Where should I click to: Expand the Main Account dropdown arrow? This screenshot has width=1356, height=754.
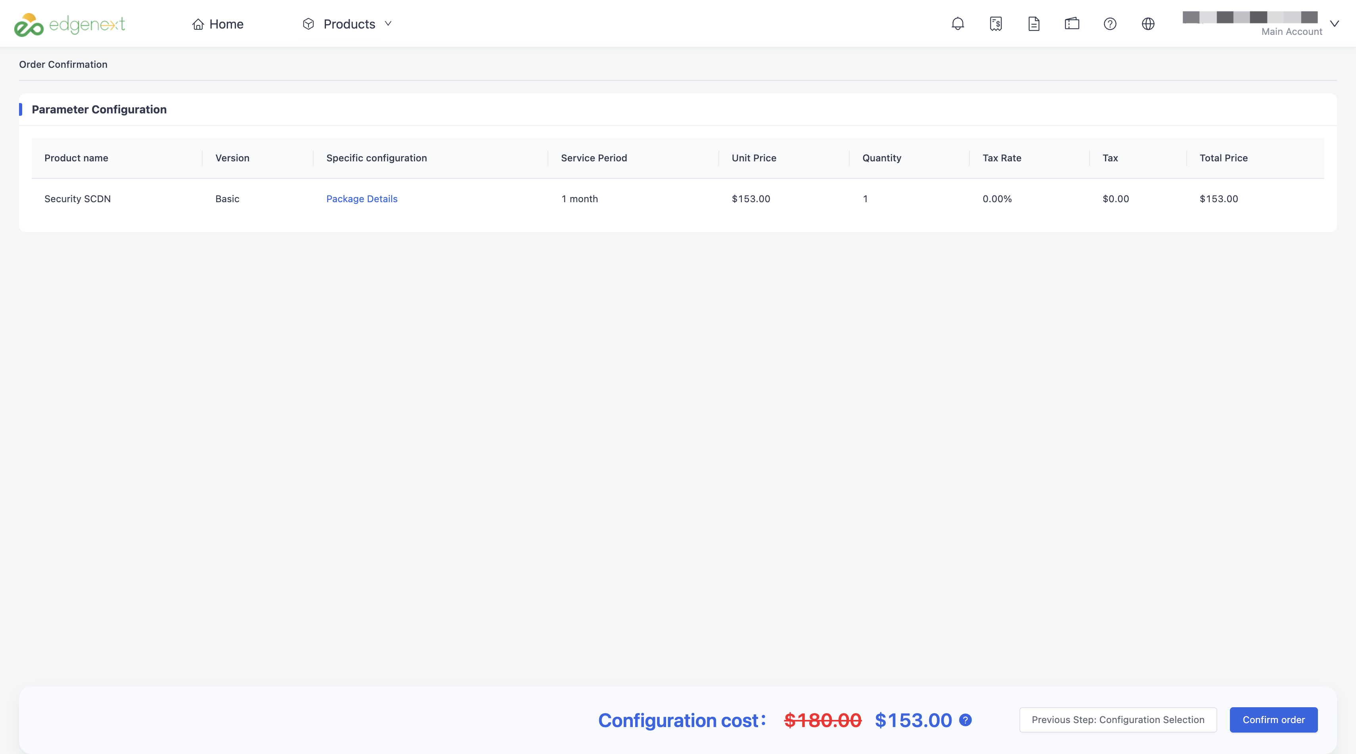(1335, 24)
